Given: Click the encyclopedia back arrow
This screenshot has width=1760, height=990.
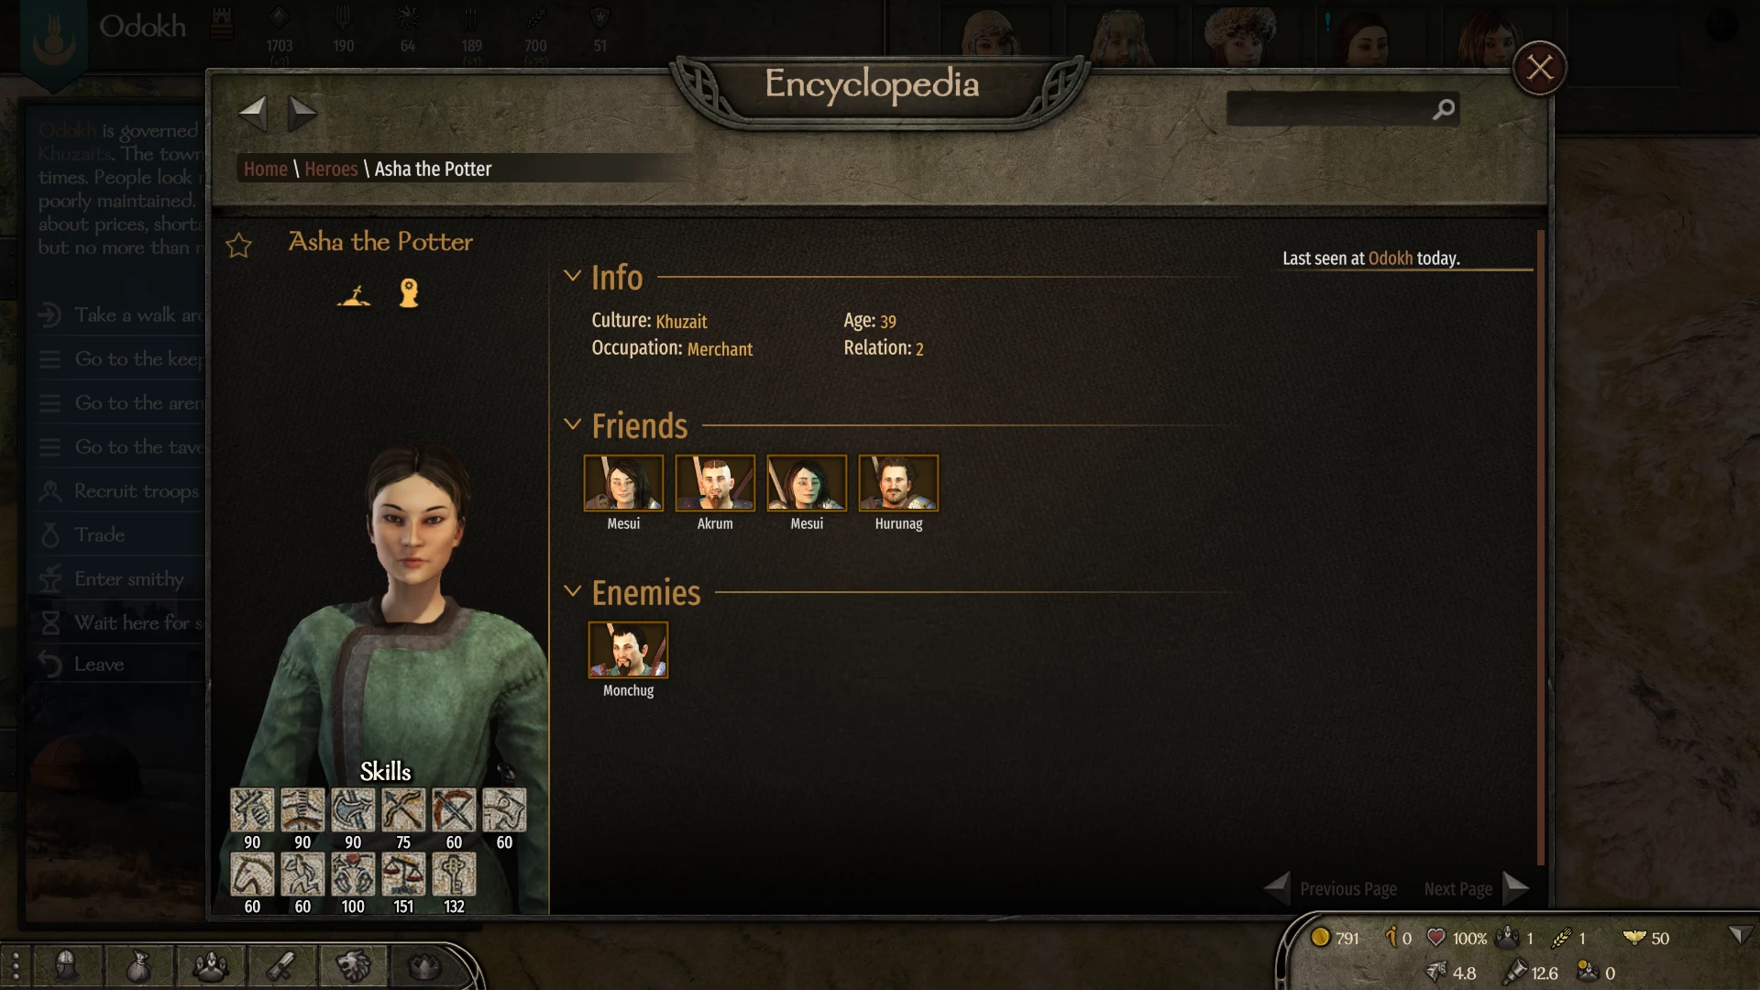Looking at the screenshot, I should click(253, 114).
